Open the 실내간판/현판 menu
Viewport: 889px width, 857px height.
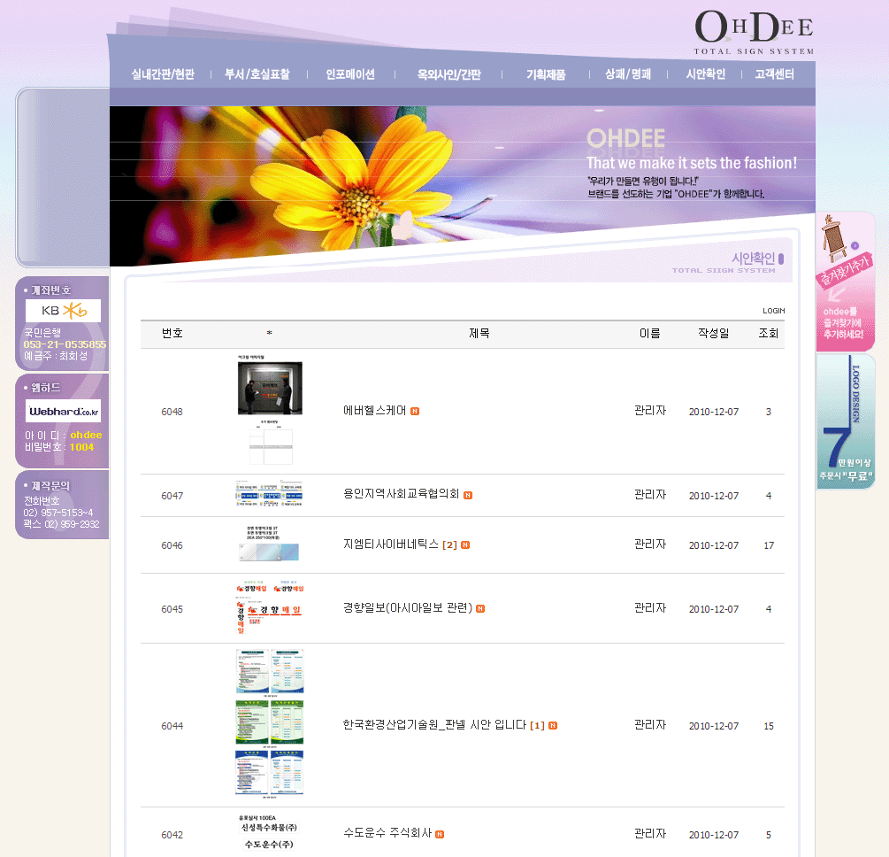coord(163,74)
